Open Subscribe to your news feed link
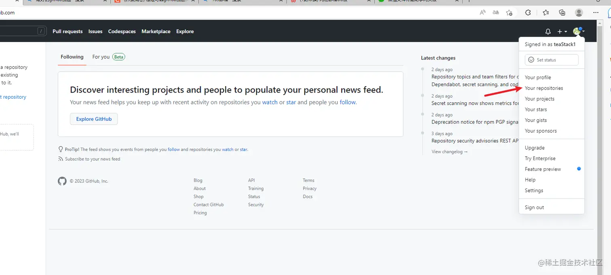Screen dimensions: 611x275 click(x=93, y=159)
